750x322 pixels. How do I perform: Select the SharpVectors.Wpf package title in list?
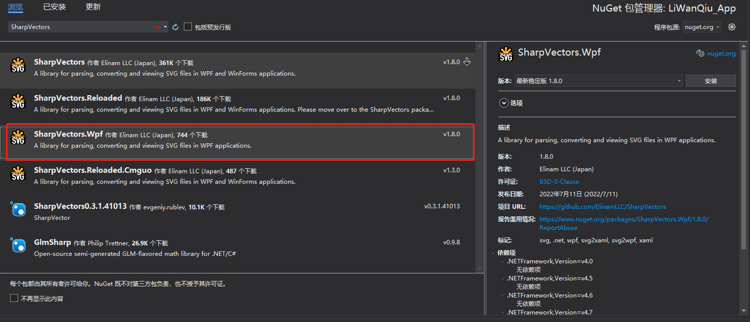click(x=68, y=134)
